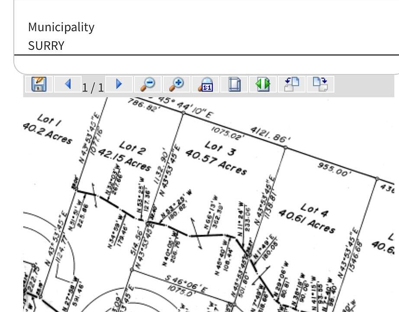Click the Municipality field label
This screenshot has width=399, height=312.
coord(61,27)
